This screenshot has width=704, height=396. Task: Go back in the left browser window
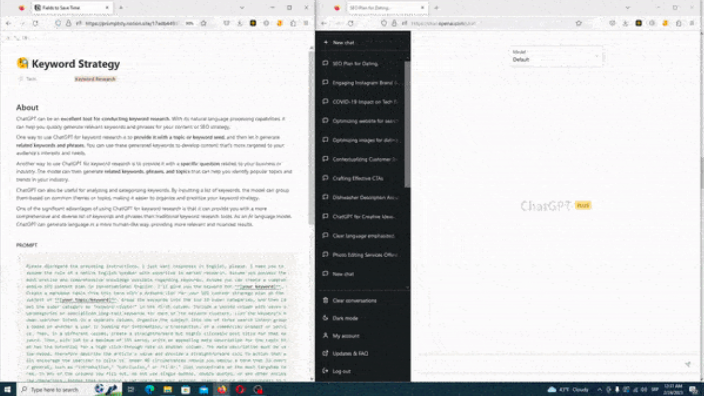(x=8, y=24)
